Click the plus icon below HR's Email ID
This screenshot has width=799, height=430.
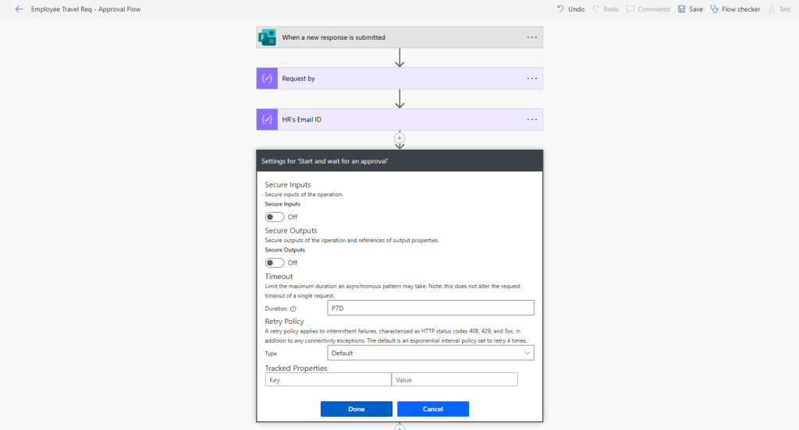pyautogui.click(x=399, y=137)
